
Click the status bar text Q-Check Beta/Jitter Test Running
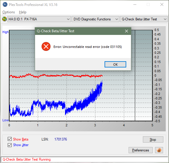tap(27, 159)
